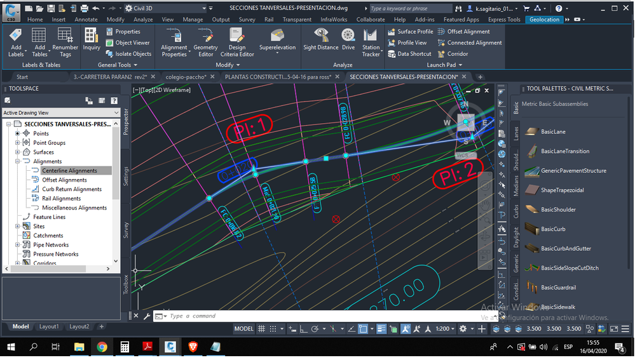
Task: Pick the ShapeTrapezoidal subassembly
Action: (554, 190)
